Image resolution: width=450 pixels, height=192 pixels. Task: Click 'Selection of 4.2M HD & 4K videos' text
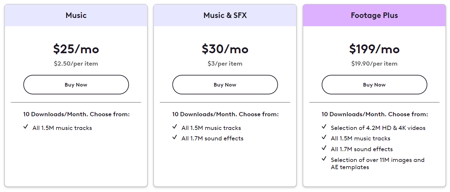[x=378, y=128]
